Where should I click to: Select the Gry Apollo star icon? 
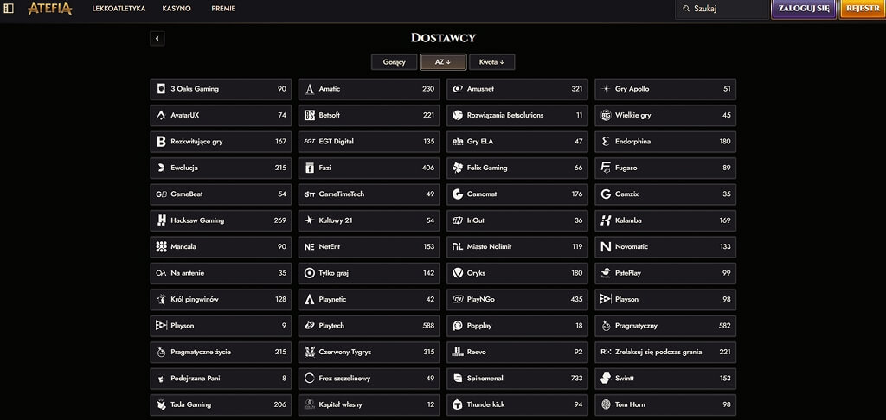pos(606,89)
